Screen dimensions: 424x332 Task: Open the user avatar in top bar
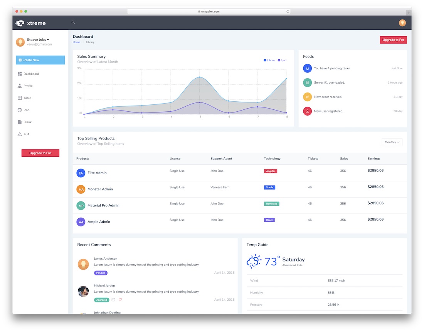[x=402, y=23]
